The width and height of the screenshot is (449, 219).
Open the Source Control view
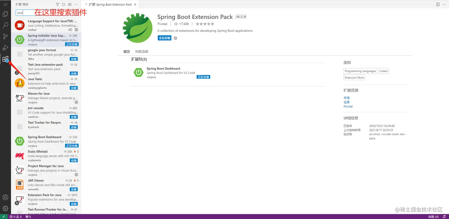click(x=5, y=36)
